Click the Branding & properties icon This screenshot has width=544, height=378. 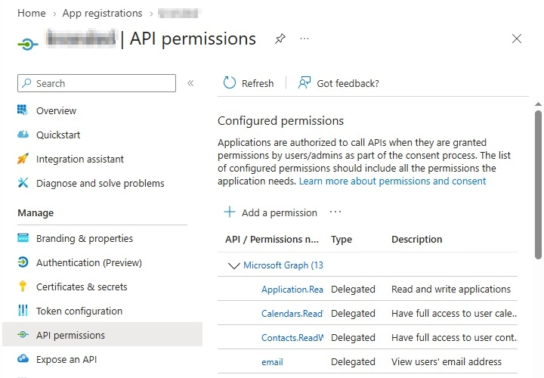(x=23, y=238)
